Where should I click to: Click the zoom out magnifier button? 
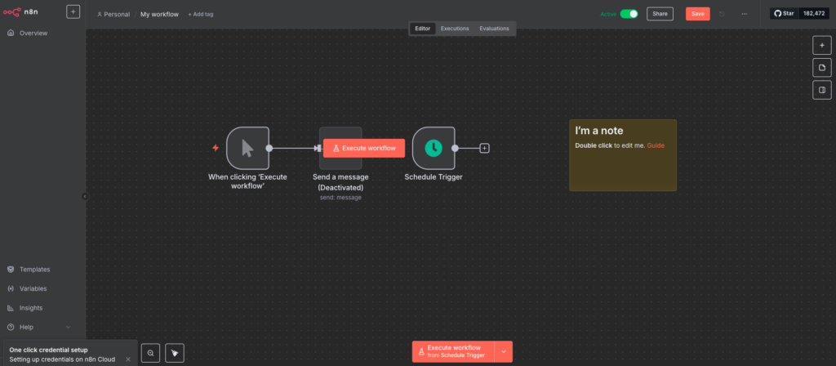[x=150, y=353]
